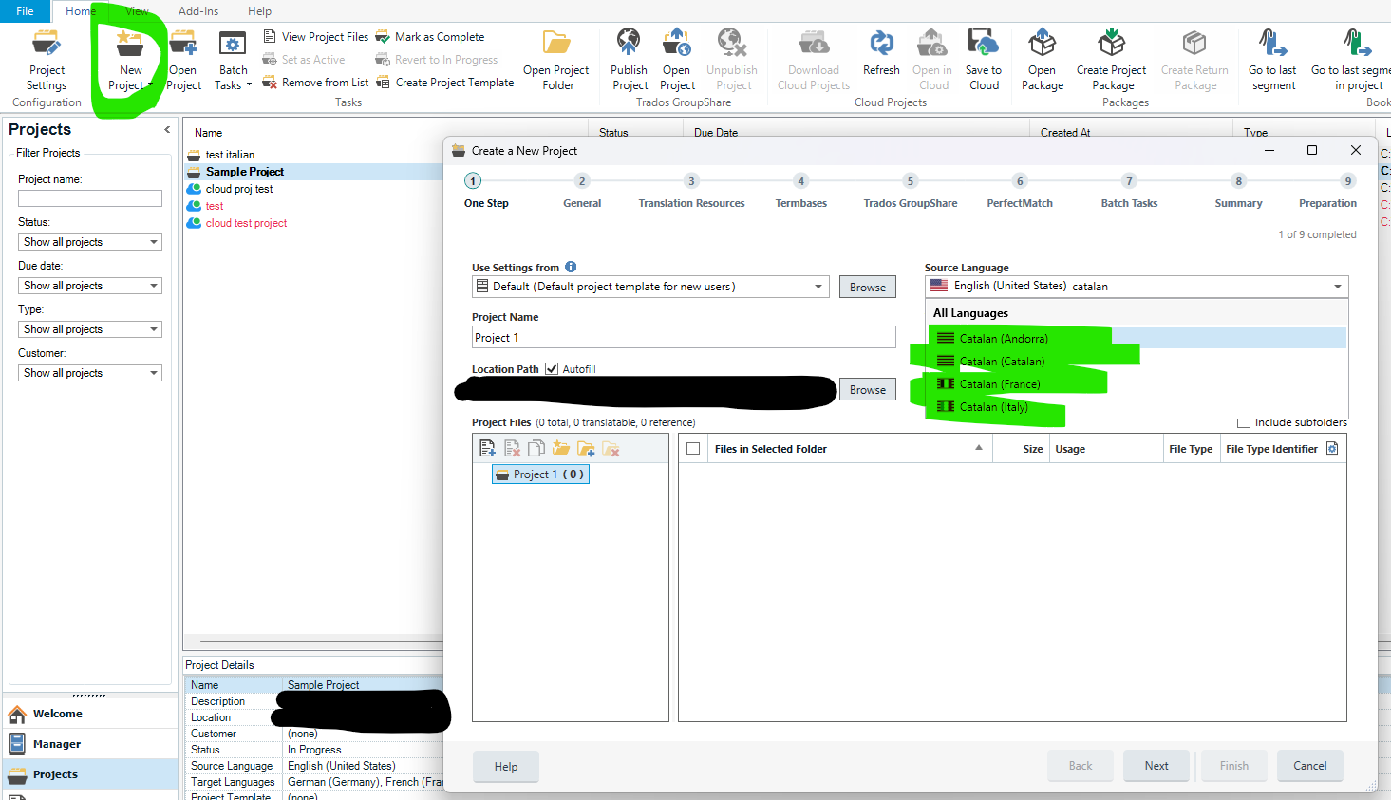The width and height of the screenshot is (1391, 800).
Task: Click the Add Files icon in Project Files
Action: point(487,447)
